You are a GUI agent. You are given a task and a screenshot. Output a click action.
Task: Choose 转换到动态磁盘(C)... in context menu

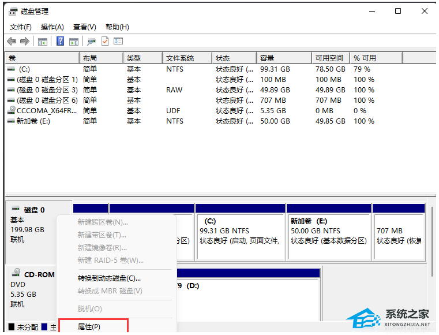click(109, 278)
